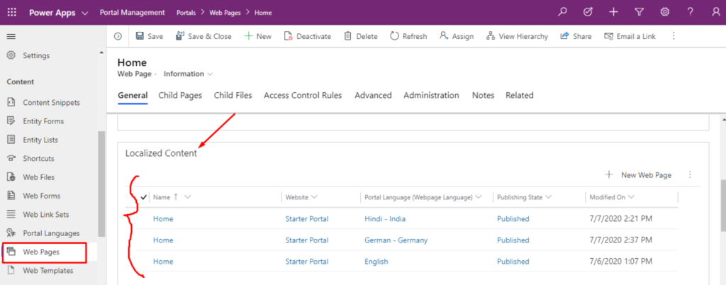Open command bar overflow ellipsis
Image resolution: width=726 pixels, height=285 pixels.
tap(674, 36)
